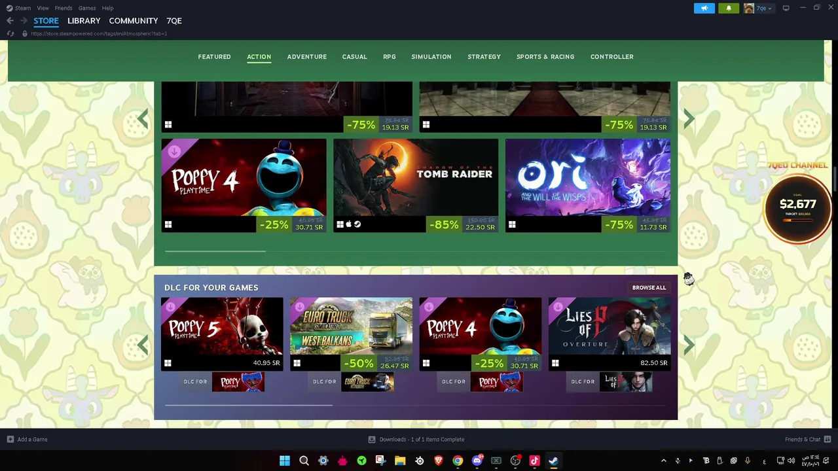Image resolution: width=838 pixels, height=471 pixels.
Task: Open the Euro Truck Simulator West Balkans DLC
Action: (x=351, y=334)
